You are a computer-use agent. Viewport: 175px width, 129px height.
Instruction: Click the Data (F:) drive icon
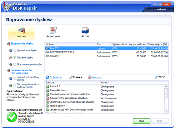point(47,56)
